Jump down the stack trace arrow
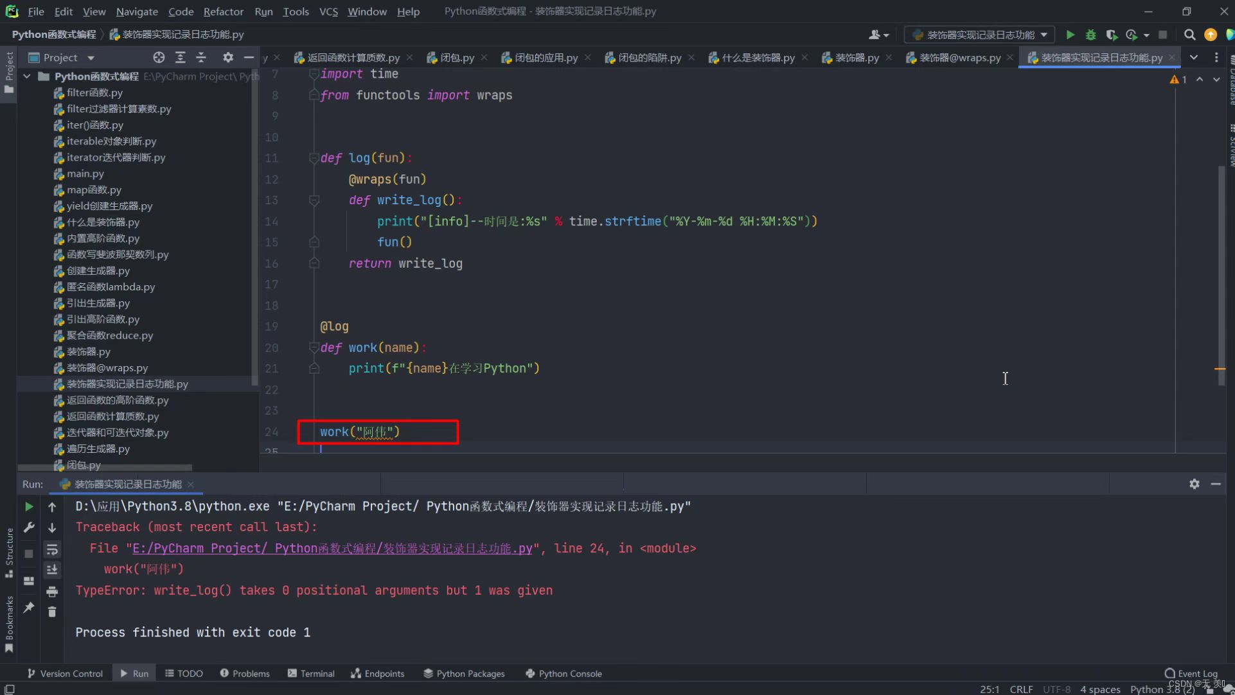 pyautogui.click(x=52, y=527)
